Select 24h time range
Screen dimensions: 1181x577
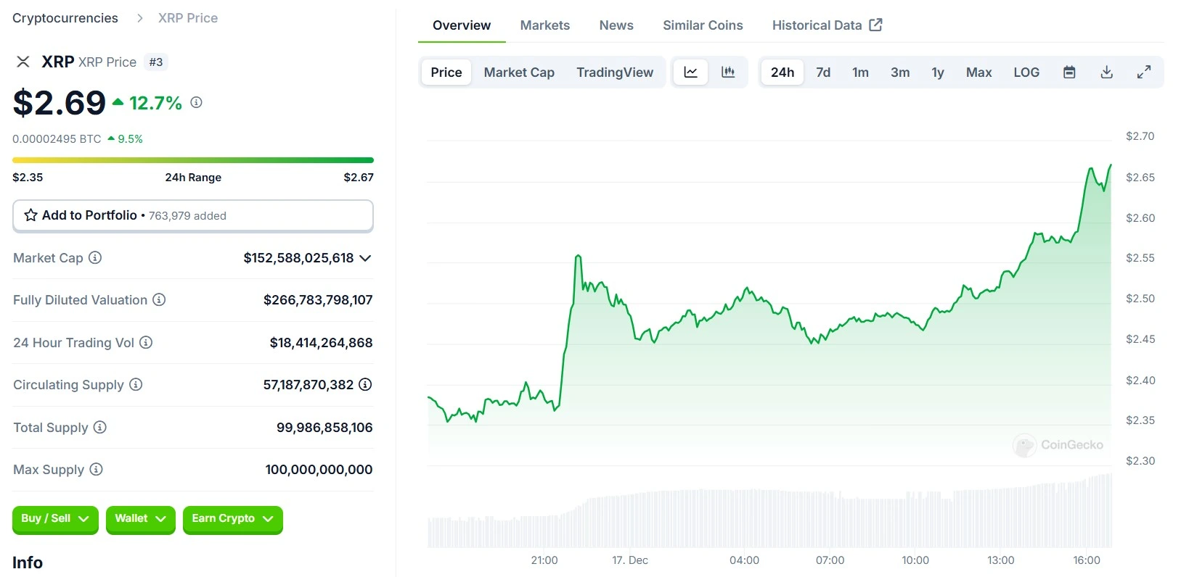tap(782, 72)
